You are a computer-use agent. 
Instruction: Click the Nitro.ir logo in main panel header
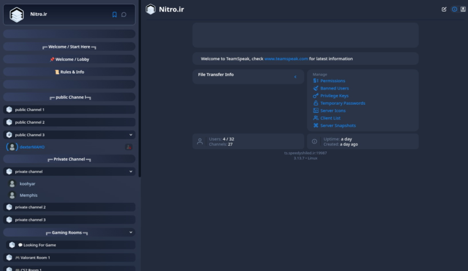coord(151,9)
